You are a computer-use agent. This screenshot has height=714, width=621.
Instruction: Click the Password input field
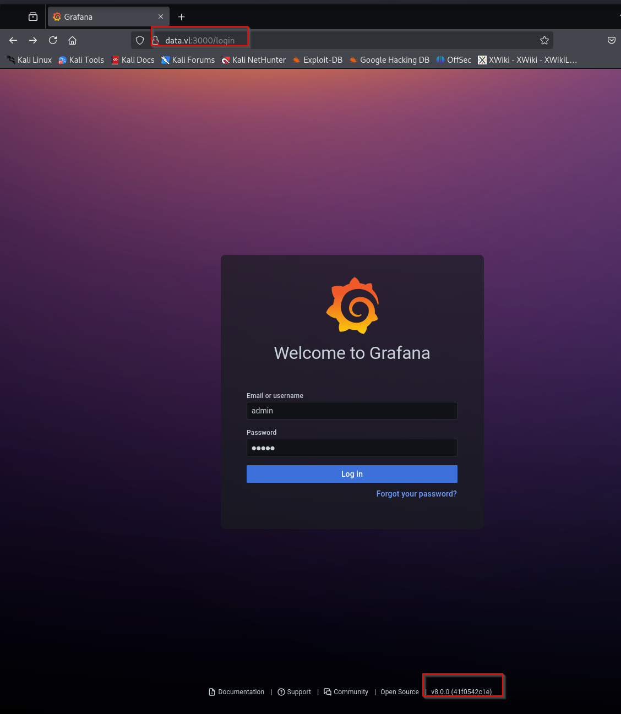point(352,448)
